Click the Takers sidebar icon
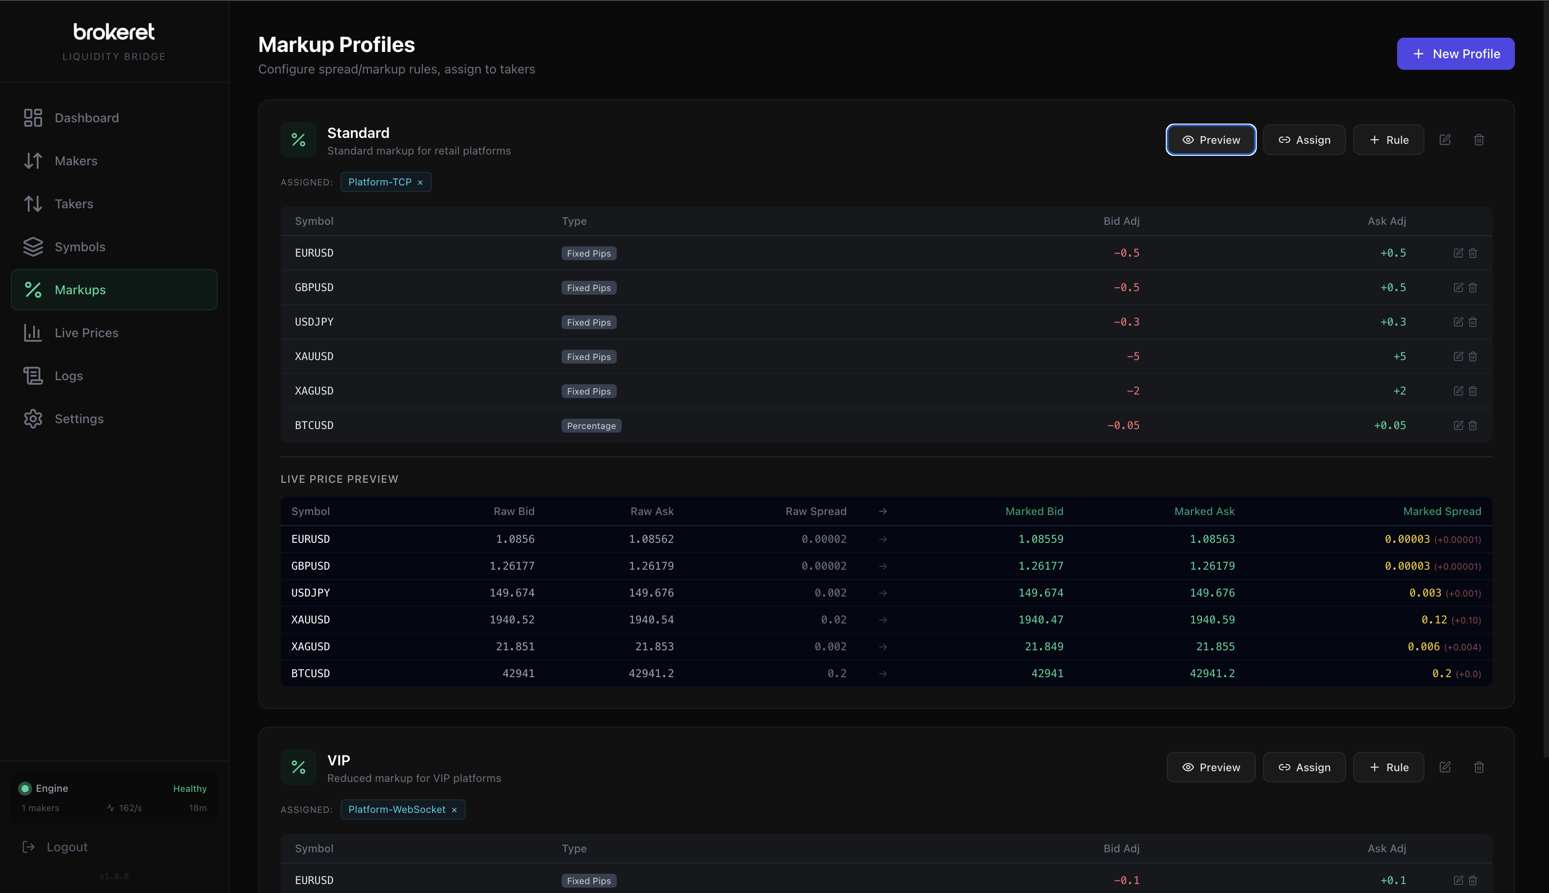Image resolution: width=1549 pixels, height=893 pixels. (x=33, y=204)
